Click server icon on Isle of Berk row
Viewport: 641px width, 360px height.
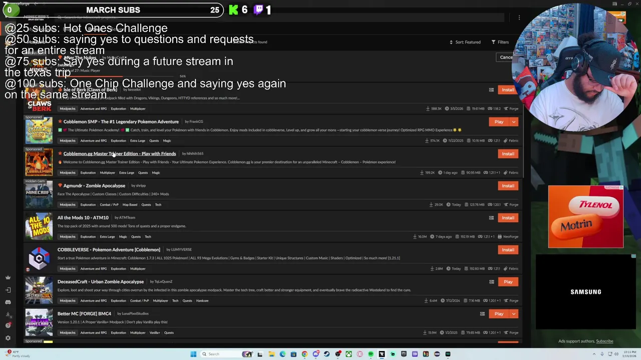(x=491, y=90)
